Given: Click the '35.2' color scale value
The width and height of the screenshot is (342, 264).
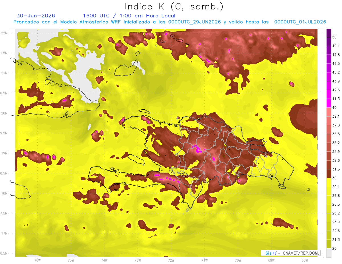Looking at the screenshot, I should click(336, 143).
